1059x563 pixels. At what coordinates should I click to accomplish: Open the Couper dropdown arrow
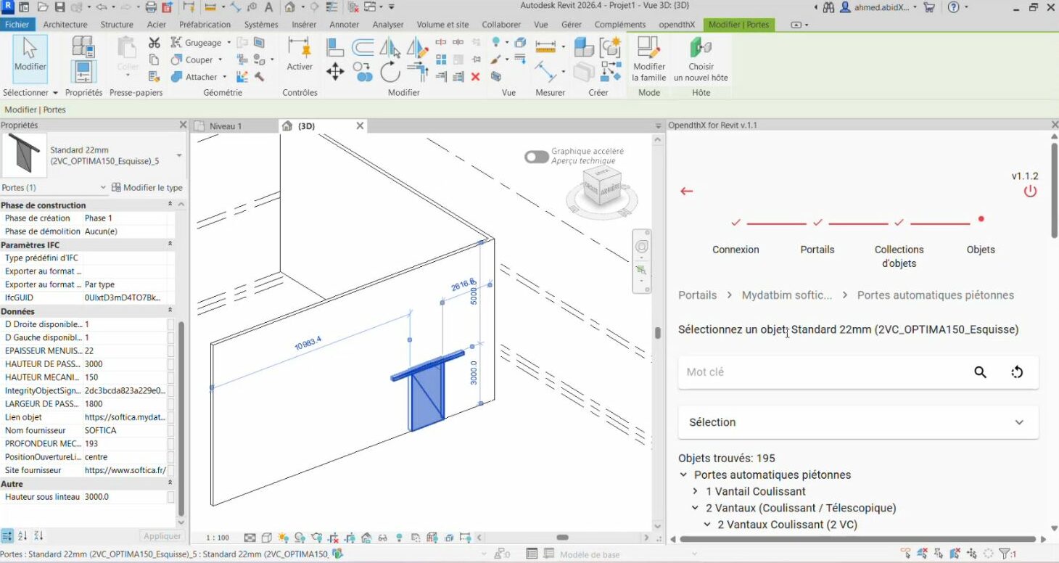pyautogui.click(x=221, y=60)
